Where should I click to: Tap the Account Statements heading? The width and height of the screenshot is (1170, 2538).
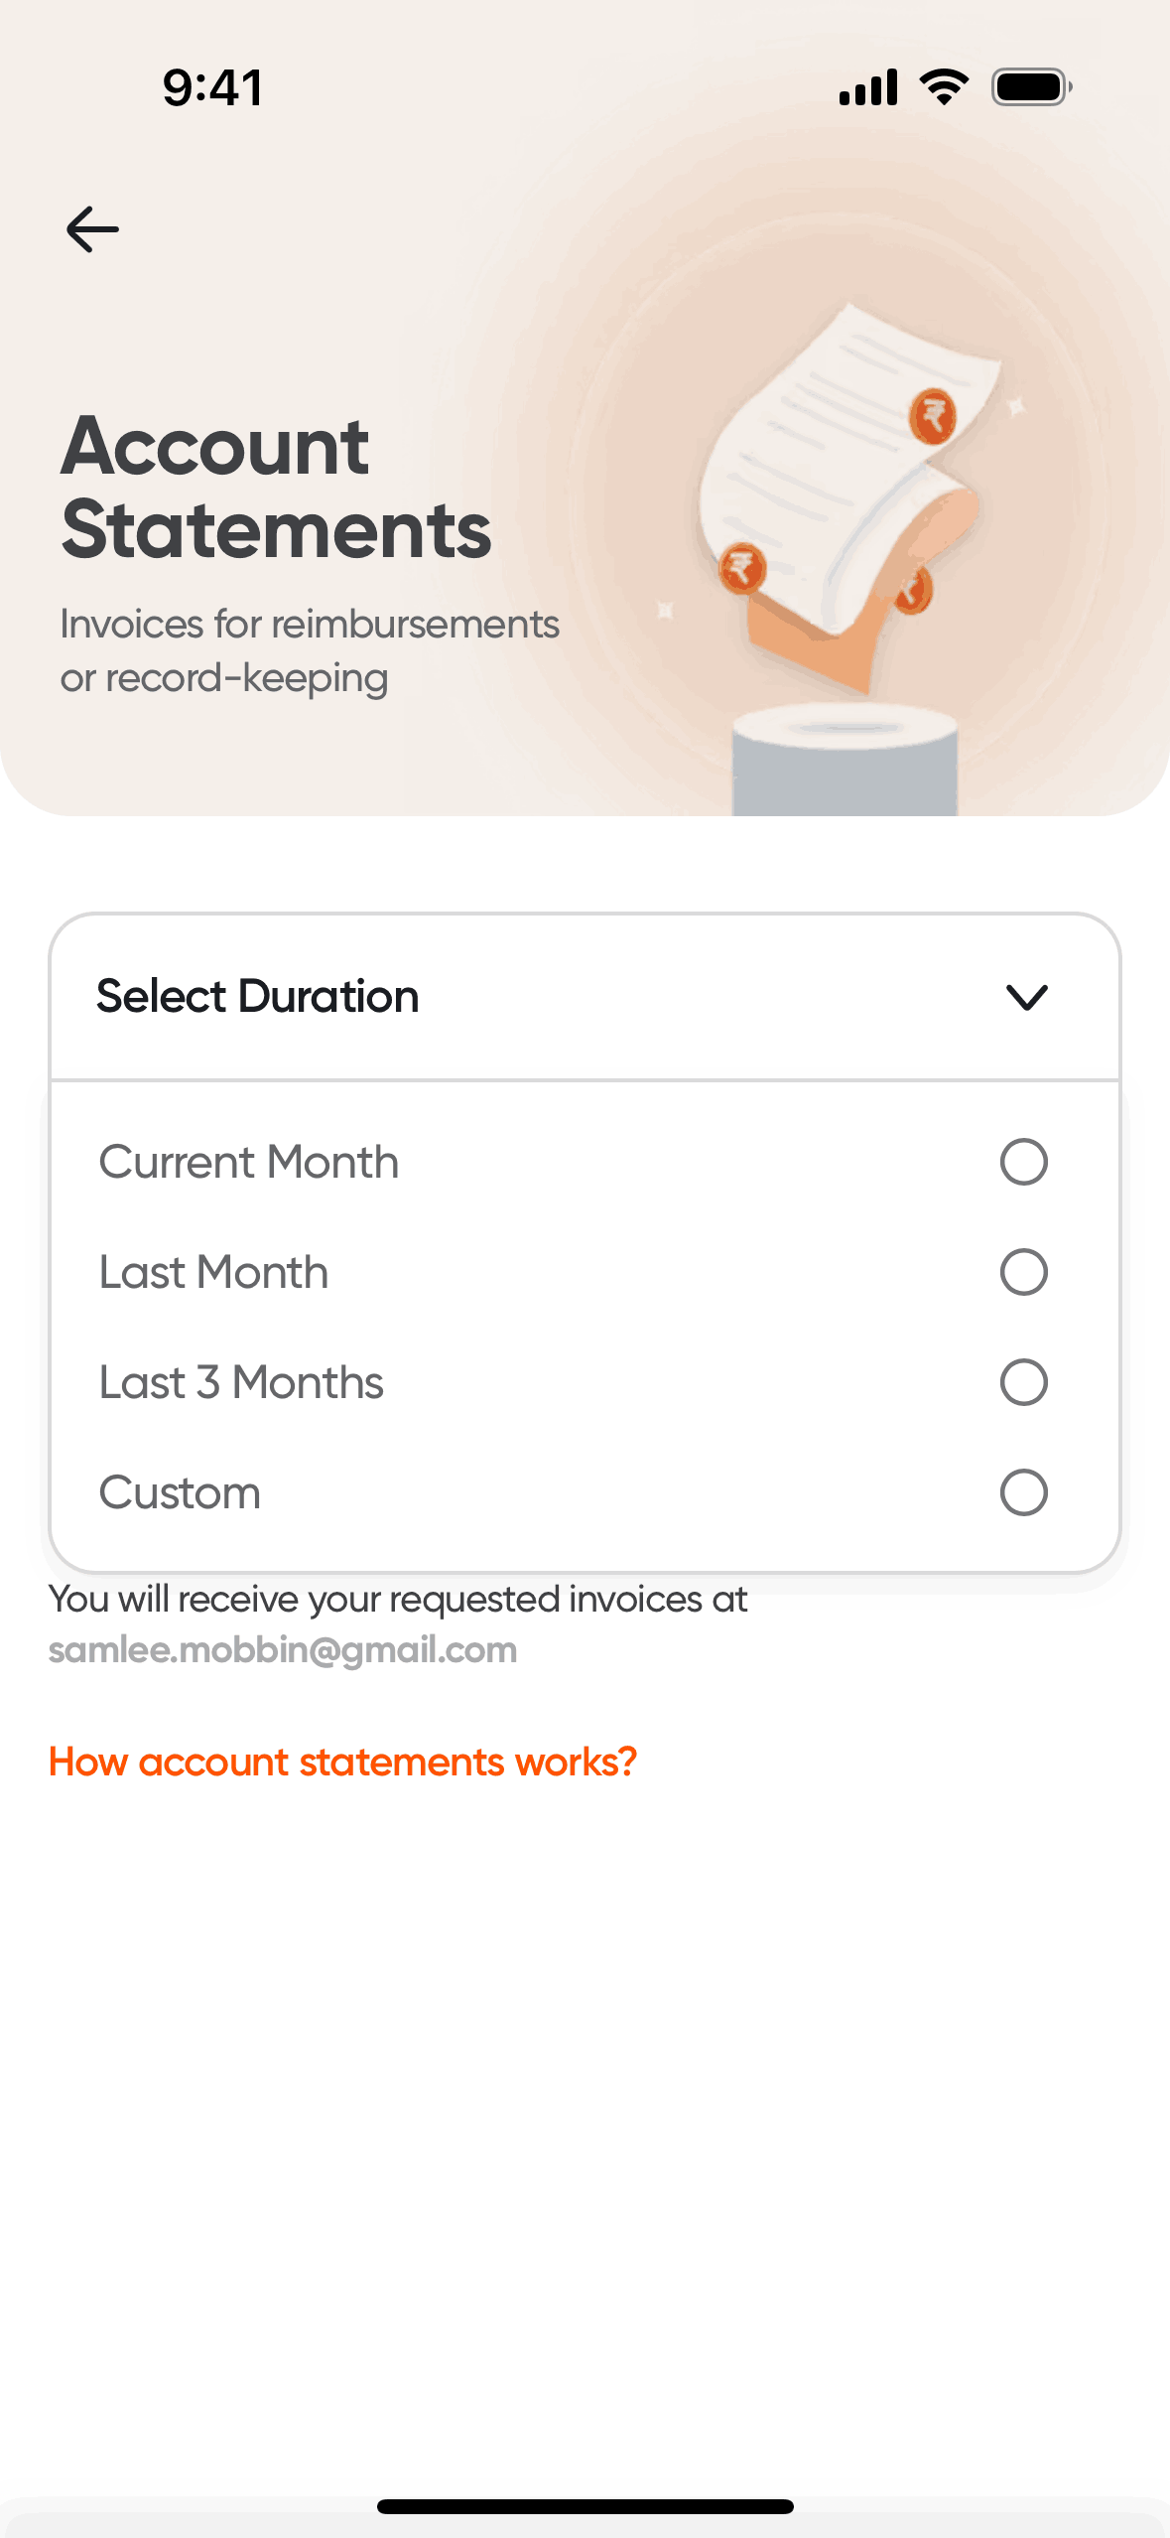pyautogui.click(x=276, y=488)
